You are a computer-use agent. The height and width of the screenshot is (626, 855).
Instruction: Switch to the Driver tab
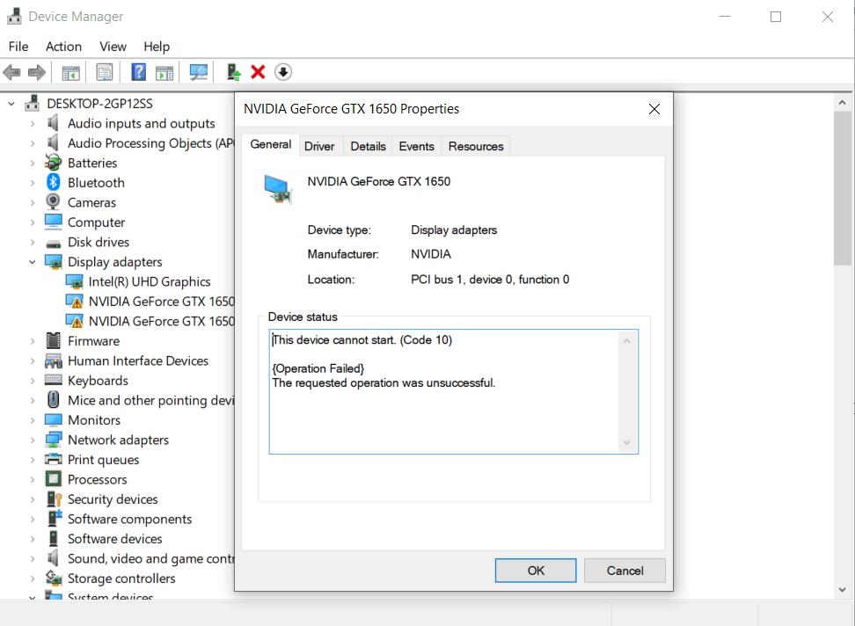(x=319, y=146)
